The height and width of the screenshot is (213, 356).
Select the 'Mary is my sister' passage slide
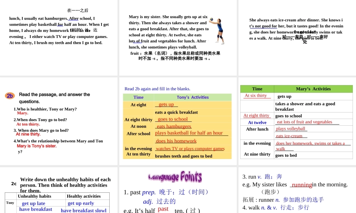(178, 37)
